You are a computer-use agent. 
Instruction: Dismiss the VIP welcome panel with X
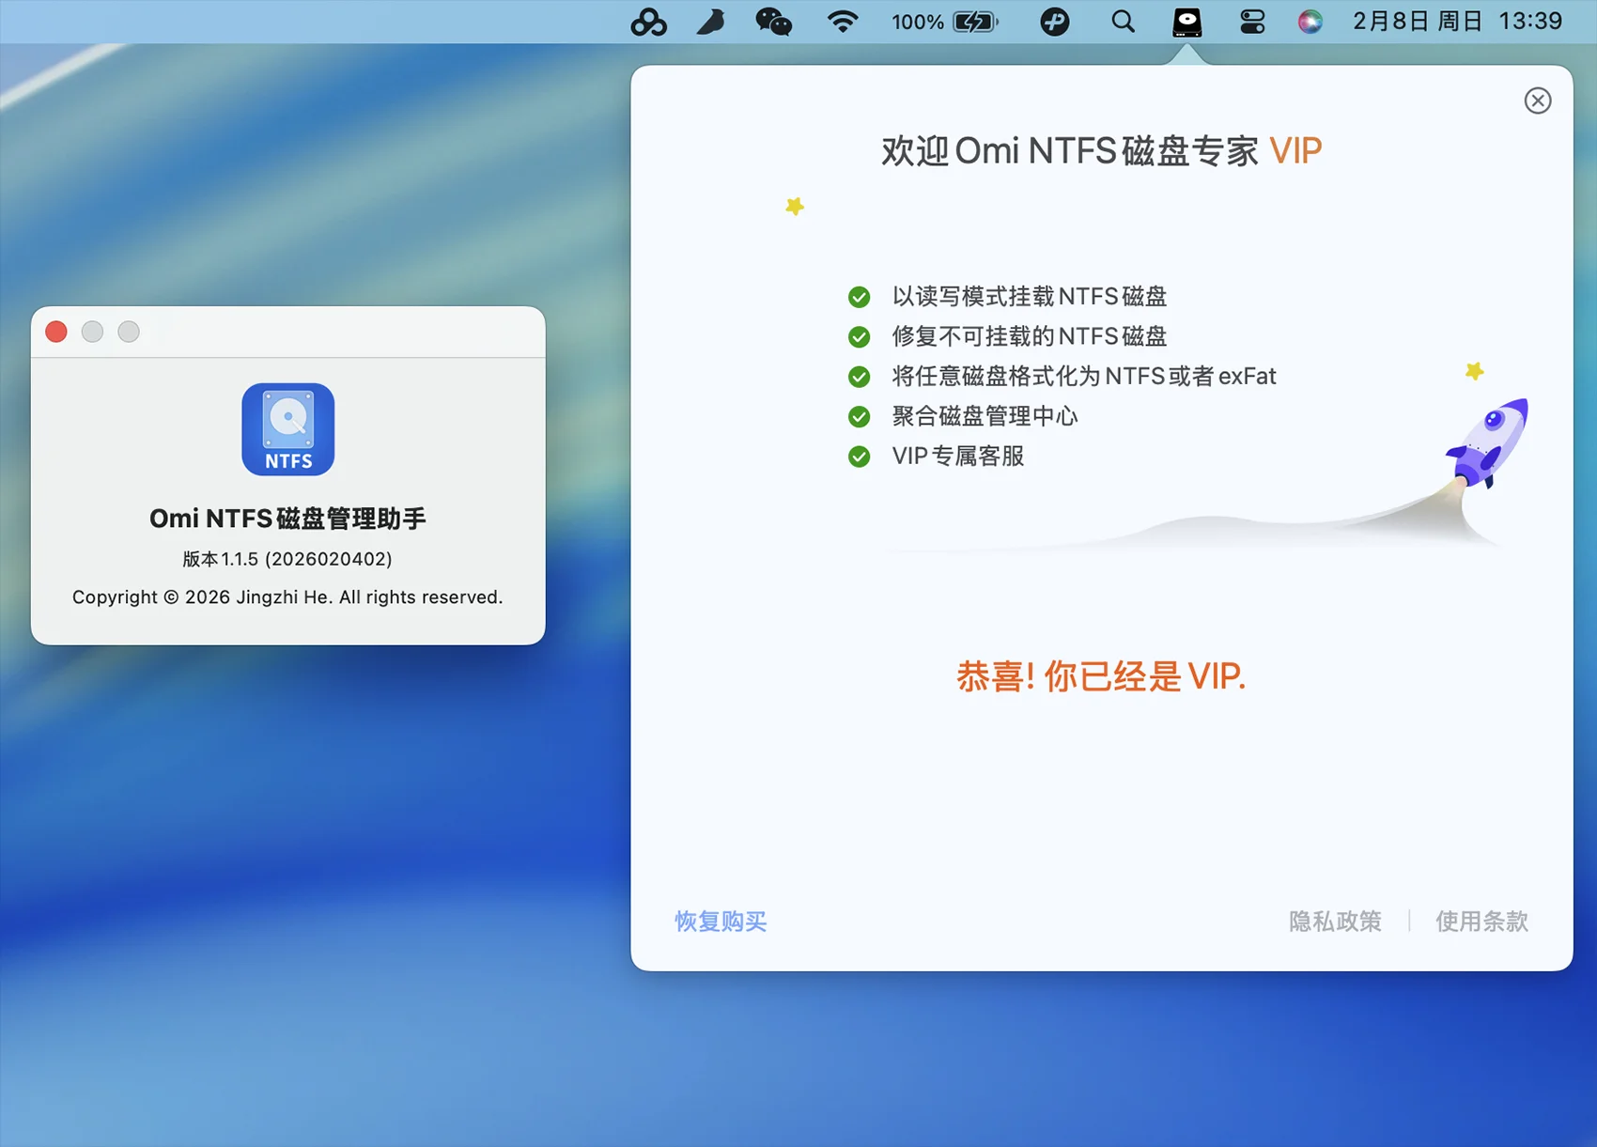[1537, 101]
